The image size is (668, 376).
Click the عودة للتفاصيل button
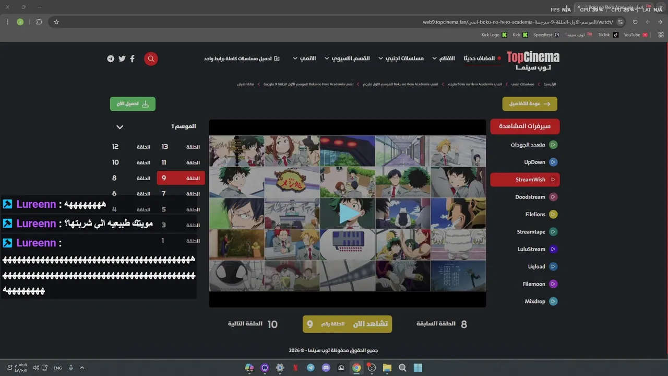click(x=530, y=104)
